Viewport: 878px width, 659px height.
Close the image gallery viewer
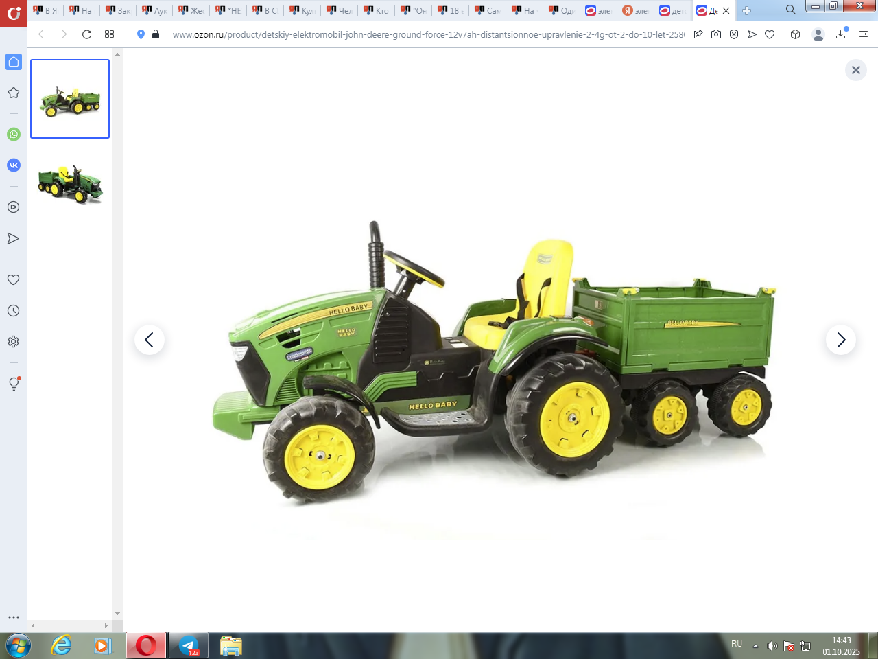pos(856,70)
